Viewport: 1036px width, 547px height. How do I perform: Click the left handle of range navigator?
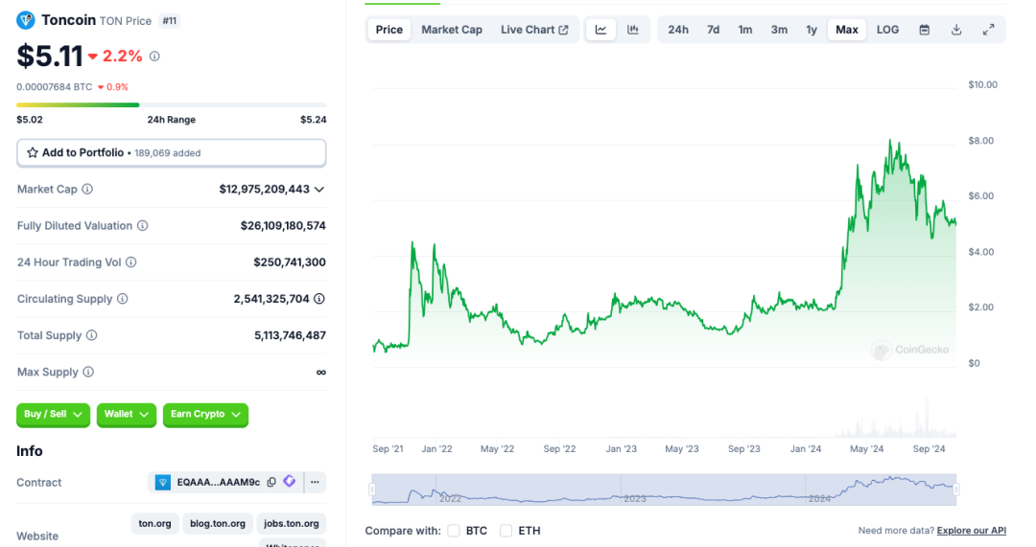pyautogui.click(x=372, y=490)
